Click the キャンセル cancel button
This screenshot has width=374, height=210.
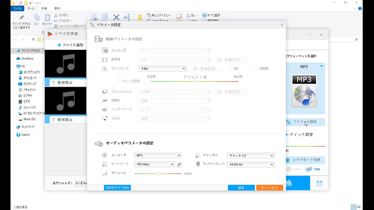point(270,187)
